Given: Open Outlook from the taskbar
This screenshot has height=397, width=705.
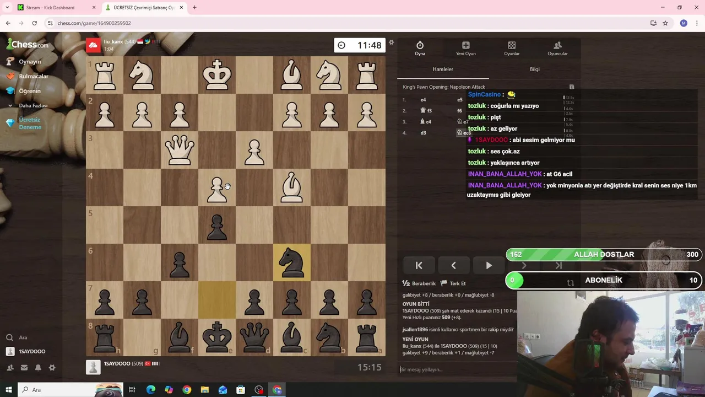Looking at the screenshot, I should pyautogui.click(x=223, y=390).
